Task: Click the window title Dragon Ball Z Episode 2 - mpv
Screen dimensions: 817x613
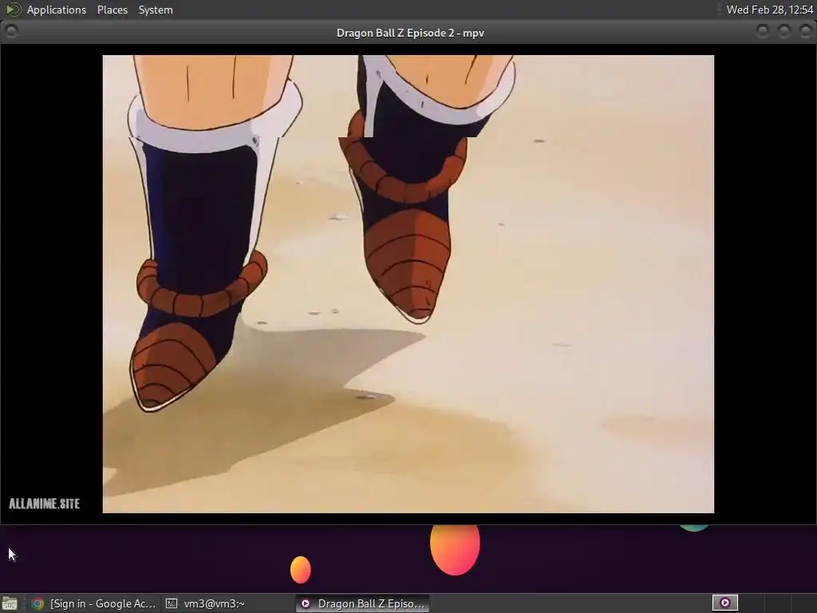Action: point(410,33)
